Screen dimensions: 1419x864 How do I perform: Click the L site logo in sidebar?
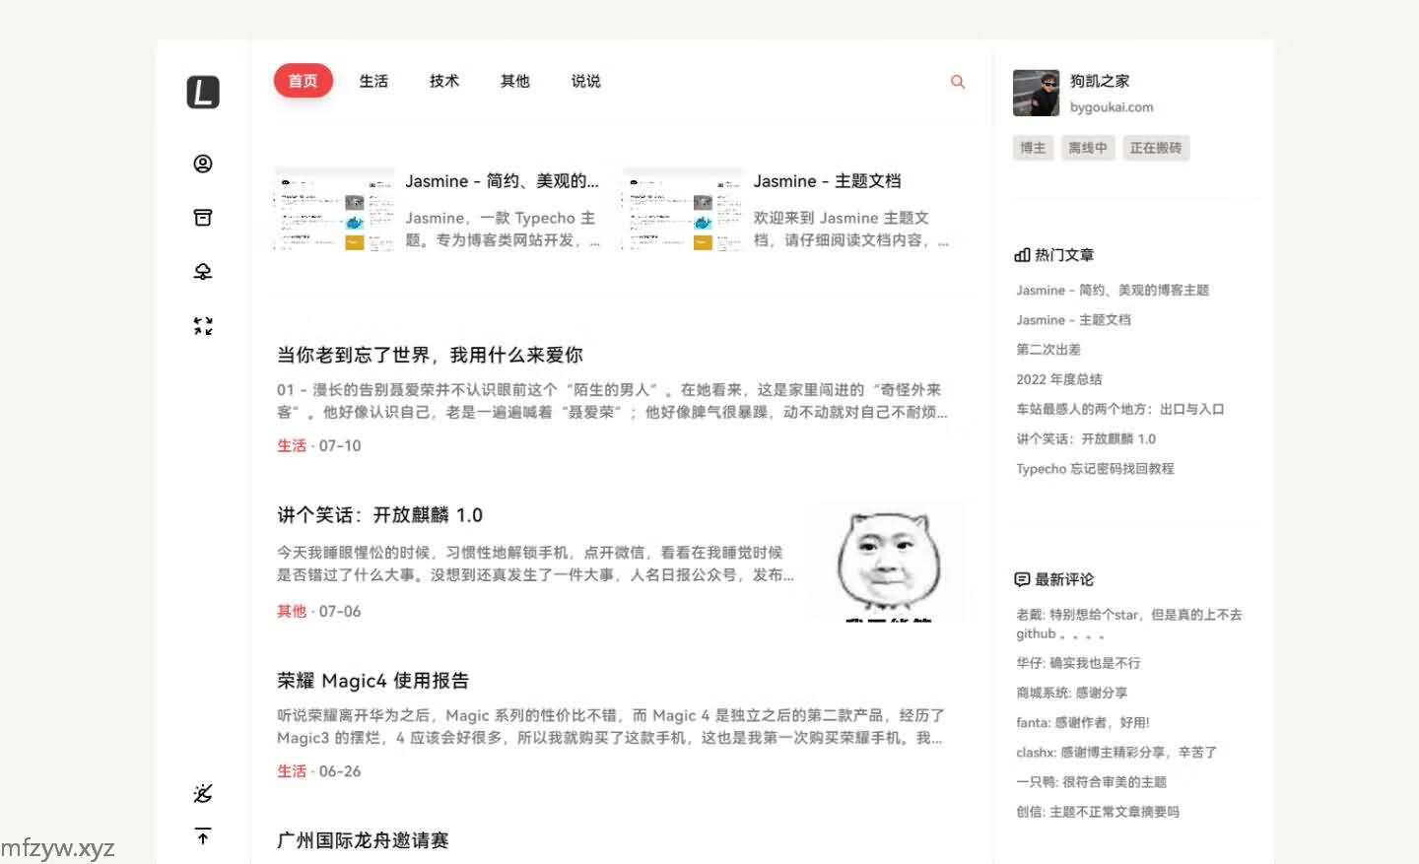203,93
